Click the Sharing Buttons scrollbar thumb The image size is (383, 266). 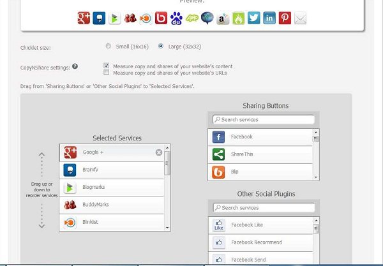point(315,139)
